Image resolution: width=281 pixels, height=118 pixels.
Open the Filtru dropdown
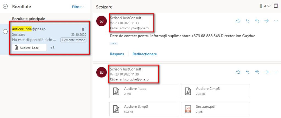(78, 7)
